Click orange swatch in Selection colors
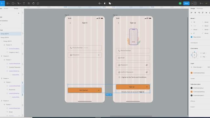The height and width of the screenshot is (118, 210). (x=192, y=92)
